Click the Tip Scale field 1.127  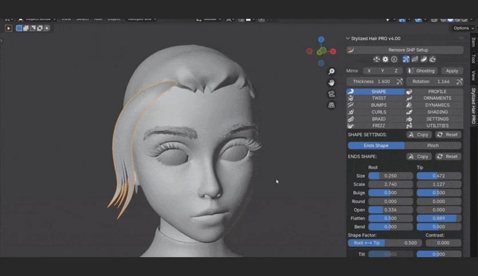[439, 184]
